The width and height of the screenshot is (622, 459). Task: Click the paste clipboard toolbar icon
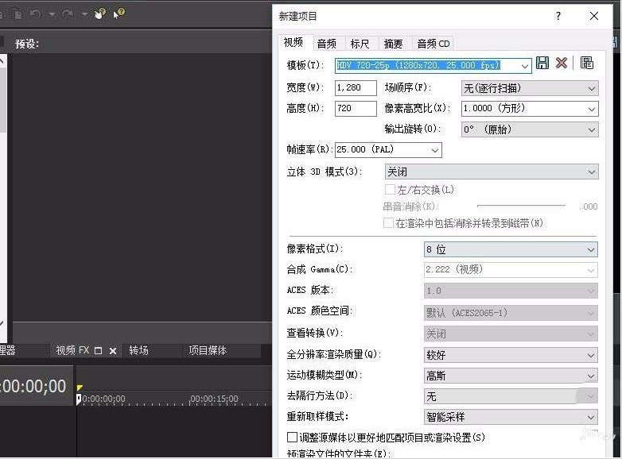(16, 14)
